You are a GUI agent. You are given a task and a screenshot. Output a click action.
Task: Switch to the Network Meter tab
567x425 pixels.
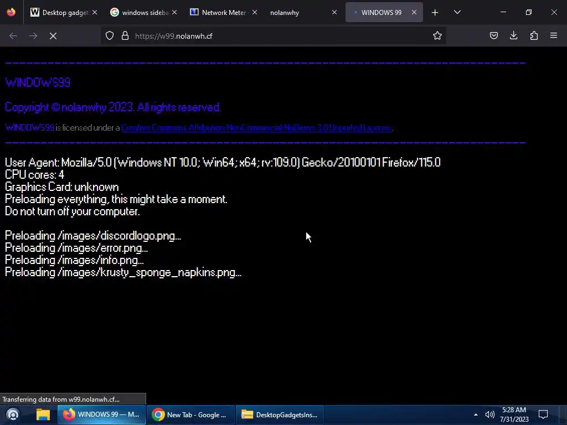(224, 12)
